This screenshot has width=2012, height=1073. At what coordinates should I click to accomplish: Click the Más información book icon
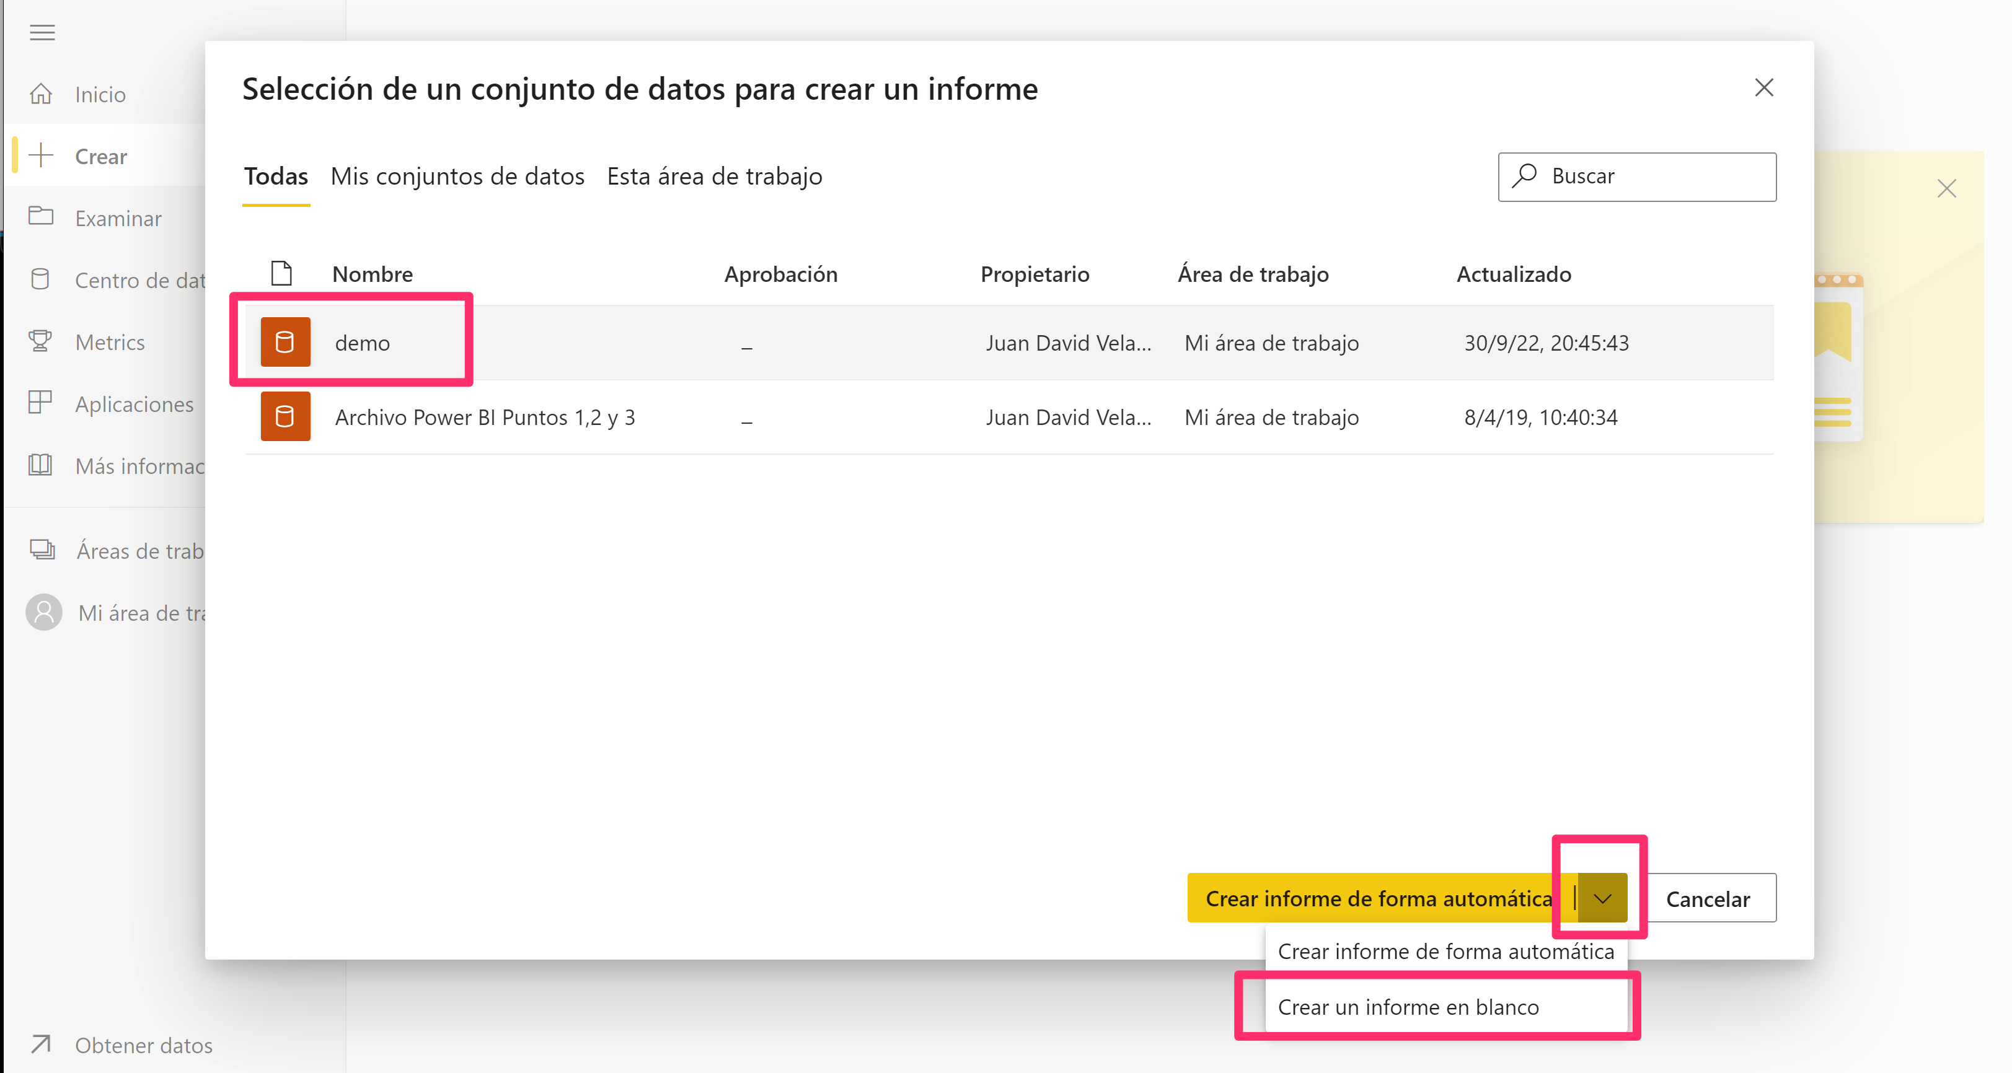tap(41, 465)
